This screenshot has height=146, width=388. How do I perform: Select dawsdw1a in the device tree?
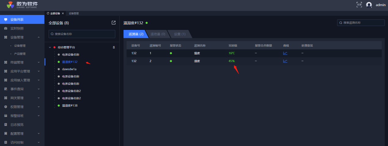point(69,69)
